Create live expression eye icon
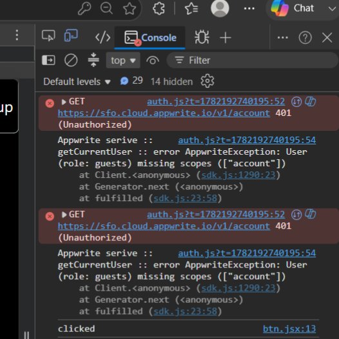This screenshot has height=339, width=339. 153,61
